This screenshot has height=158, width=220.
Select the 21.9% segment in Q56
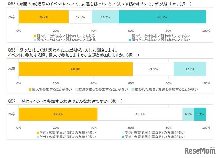click(153, 69)
